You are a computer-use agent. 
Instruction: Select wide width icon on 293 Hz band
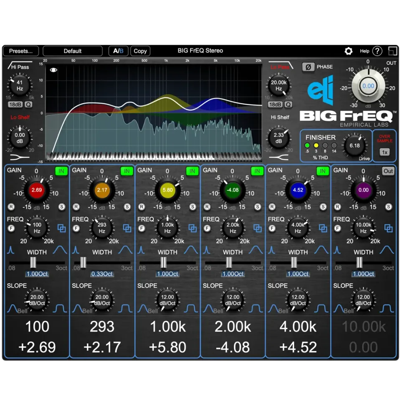tap(125, 250)
